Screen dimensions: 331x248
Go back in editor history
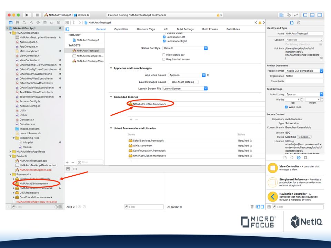[x=73, y=23]
